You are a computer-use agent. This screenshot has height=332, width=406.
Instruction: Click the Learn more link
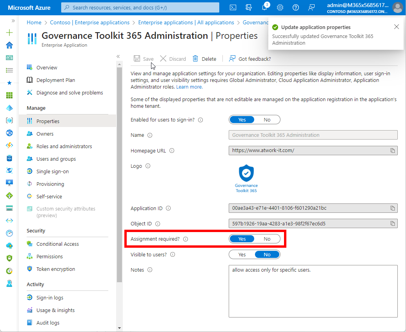pyautogui.click(x=189, y=87)
